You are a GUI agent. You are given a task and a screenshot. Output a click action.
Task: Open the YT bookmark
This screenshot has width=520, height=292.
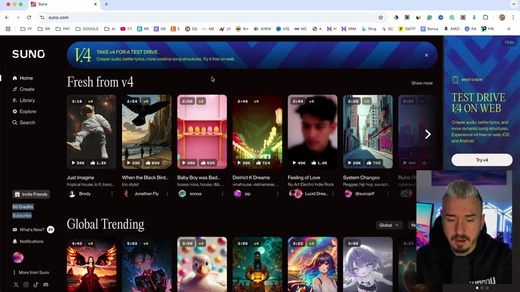tap(126, 29)
